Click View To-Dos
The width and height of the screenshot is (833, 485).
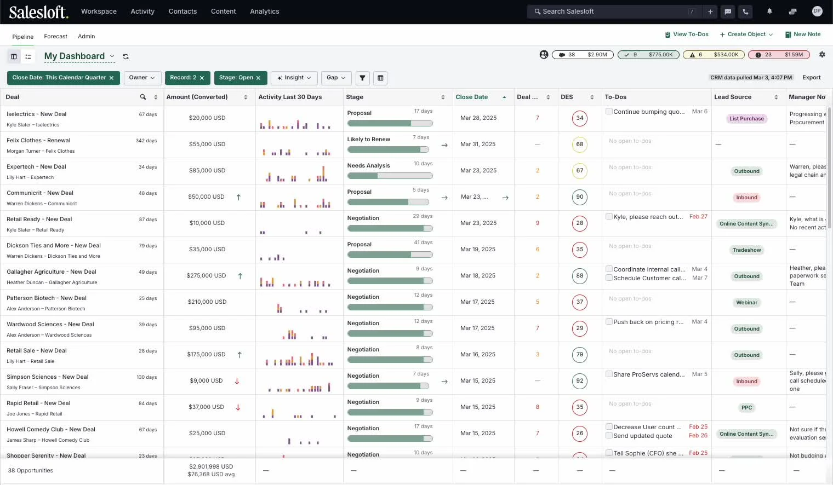tap(687, 34)
